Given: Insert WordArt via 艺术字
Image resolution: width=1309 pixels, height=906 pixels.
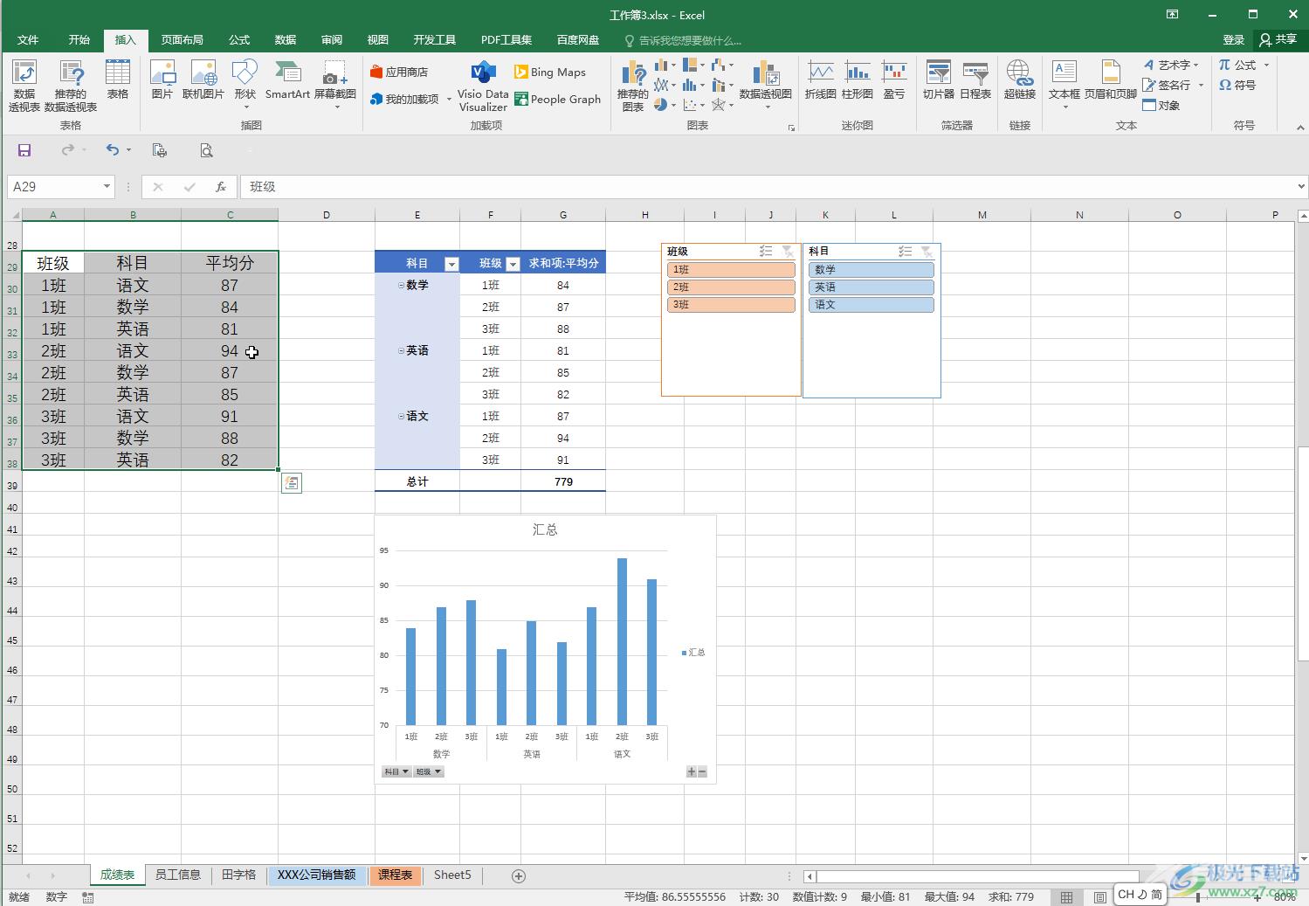Looking at the screenshot, I should pyautogui.click(x=1171, y=65).
